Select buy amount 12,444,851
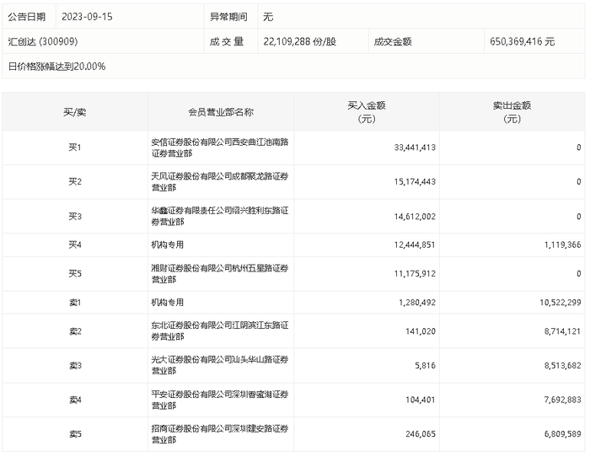590x457 pixels. pyautogui.click(x=415, y=245)
